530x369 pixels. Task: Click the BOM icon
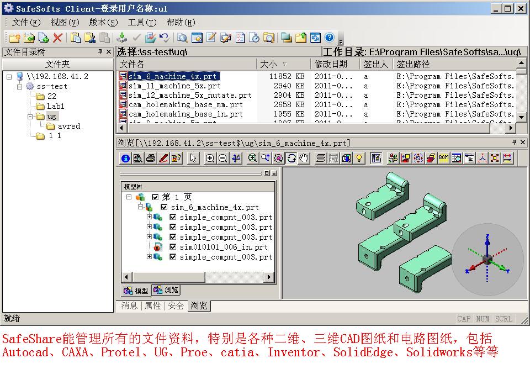(443, 158)
